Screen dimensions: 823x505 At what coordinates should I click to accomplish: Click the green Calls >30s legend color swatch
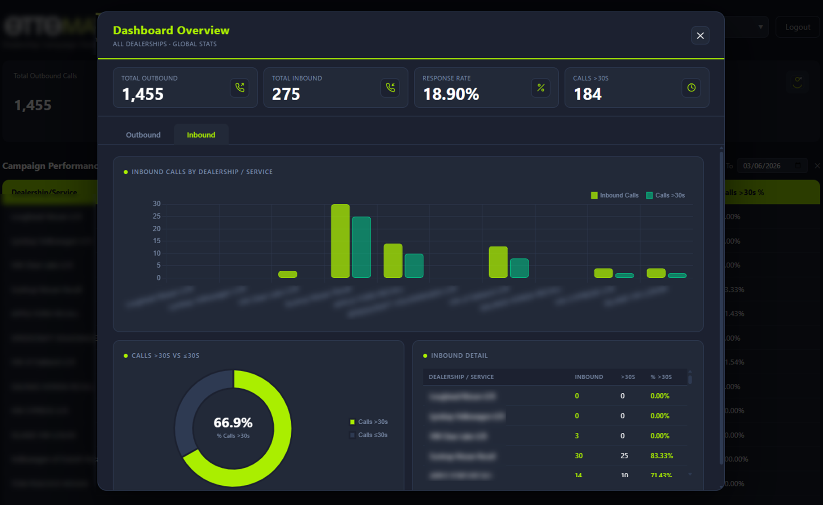(x=352, y=422)
